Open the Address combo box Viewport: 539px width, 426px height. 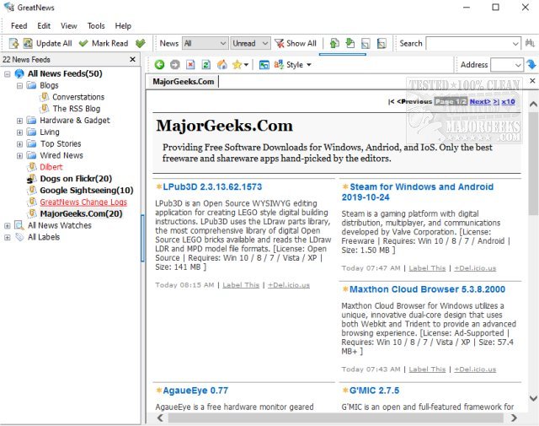pos(506,64)
